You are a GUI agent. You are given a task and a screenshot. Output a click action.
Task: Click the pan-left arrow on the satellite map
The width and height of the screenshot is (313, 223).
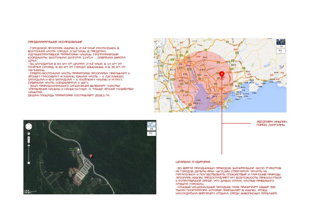coord(26,126)
